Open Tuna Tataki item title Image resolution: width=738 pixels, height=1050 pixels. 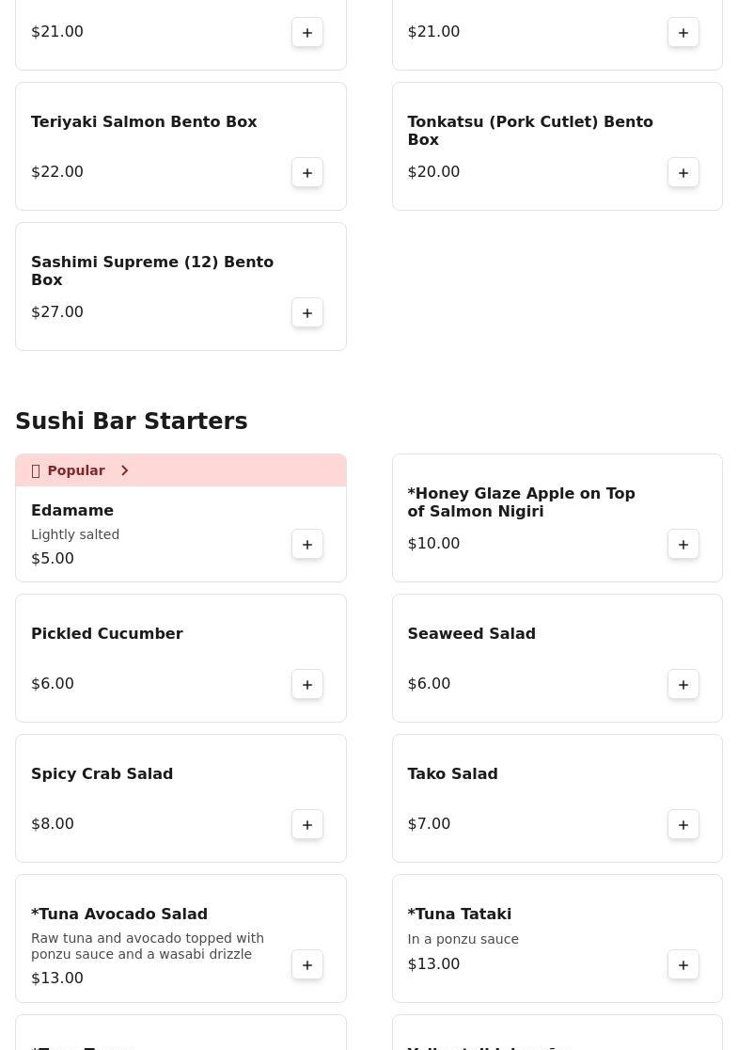pyautogui.click(x=459, y=915)
